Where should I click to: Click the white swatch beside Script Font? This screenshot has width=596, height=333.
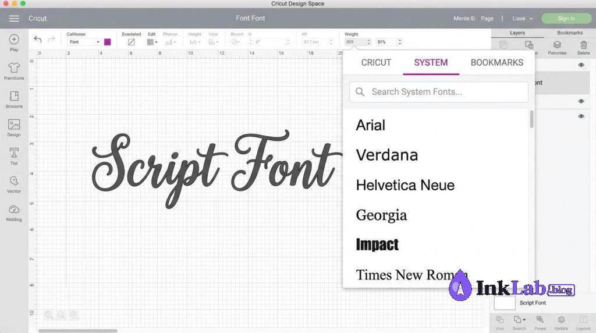(x=505, y=303)
